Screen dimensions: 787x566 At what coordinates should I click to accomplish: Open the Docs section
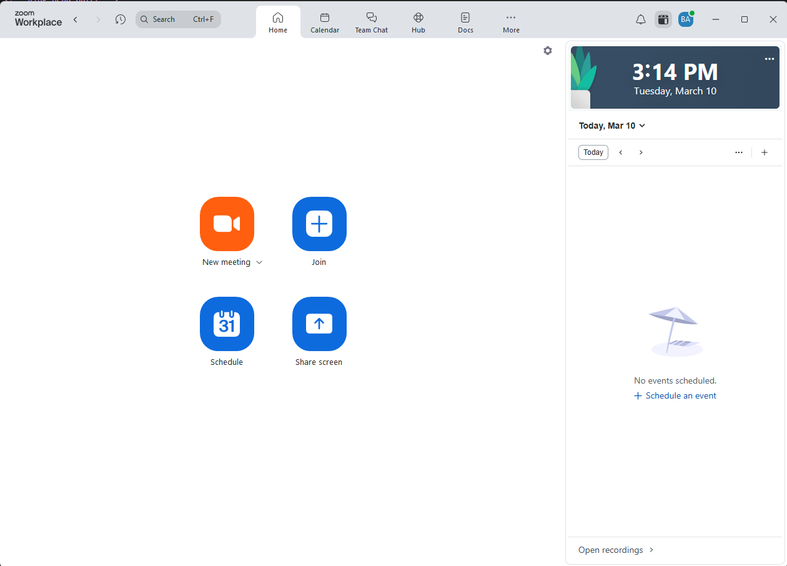[x=465, y=21]
